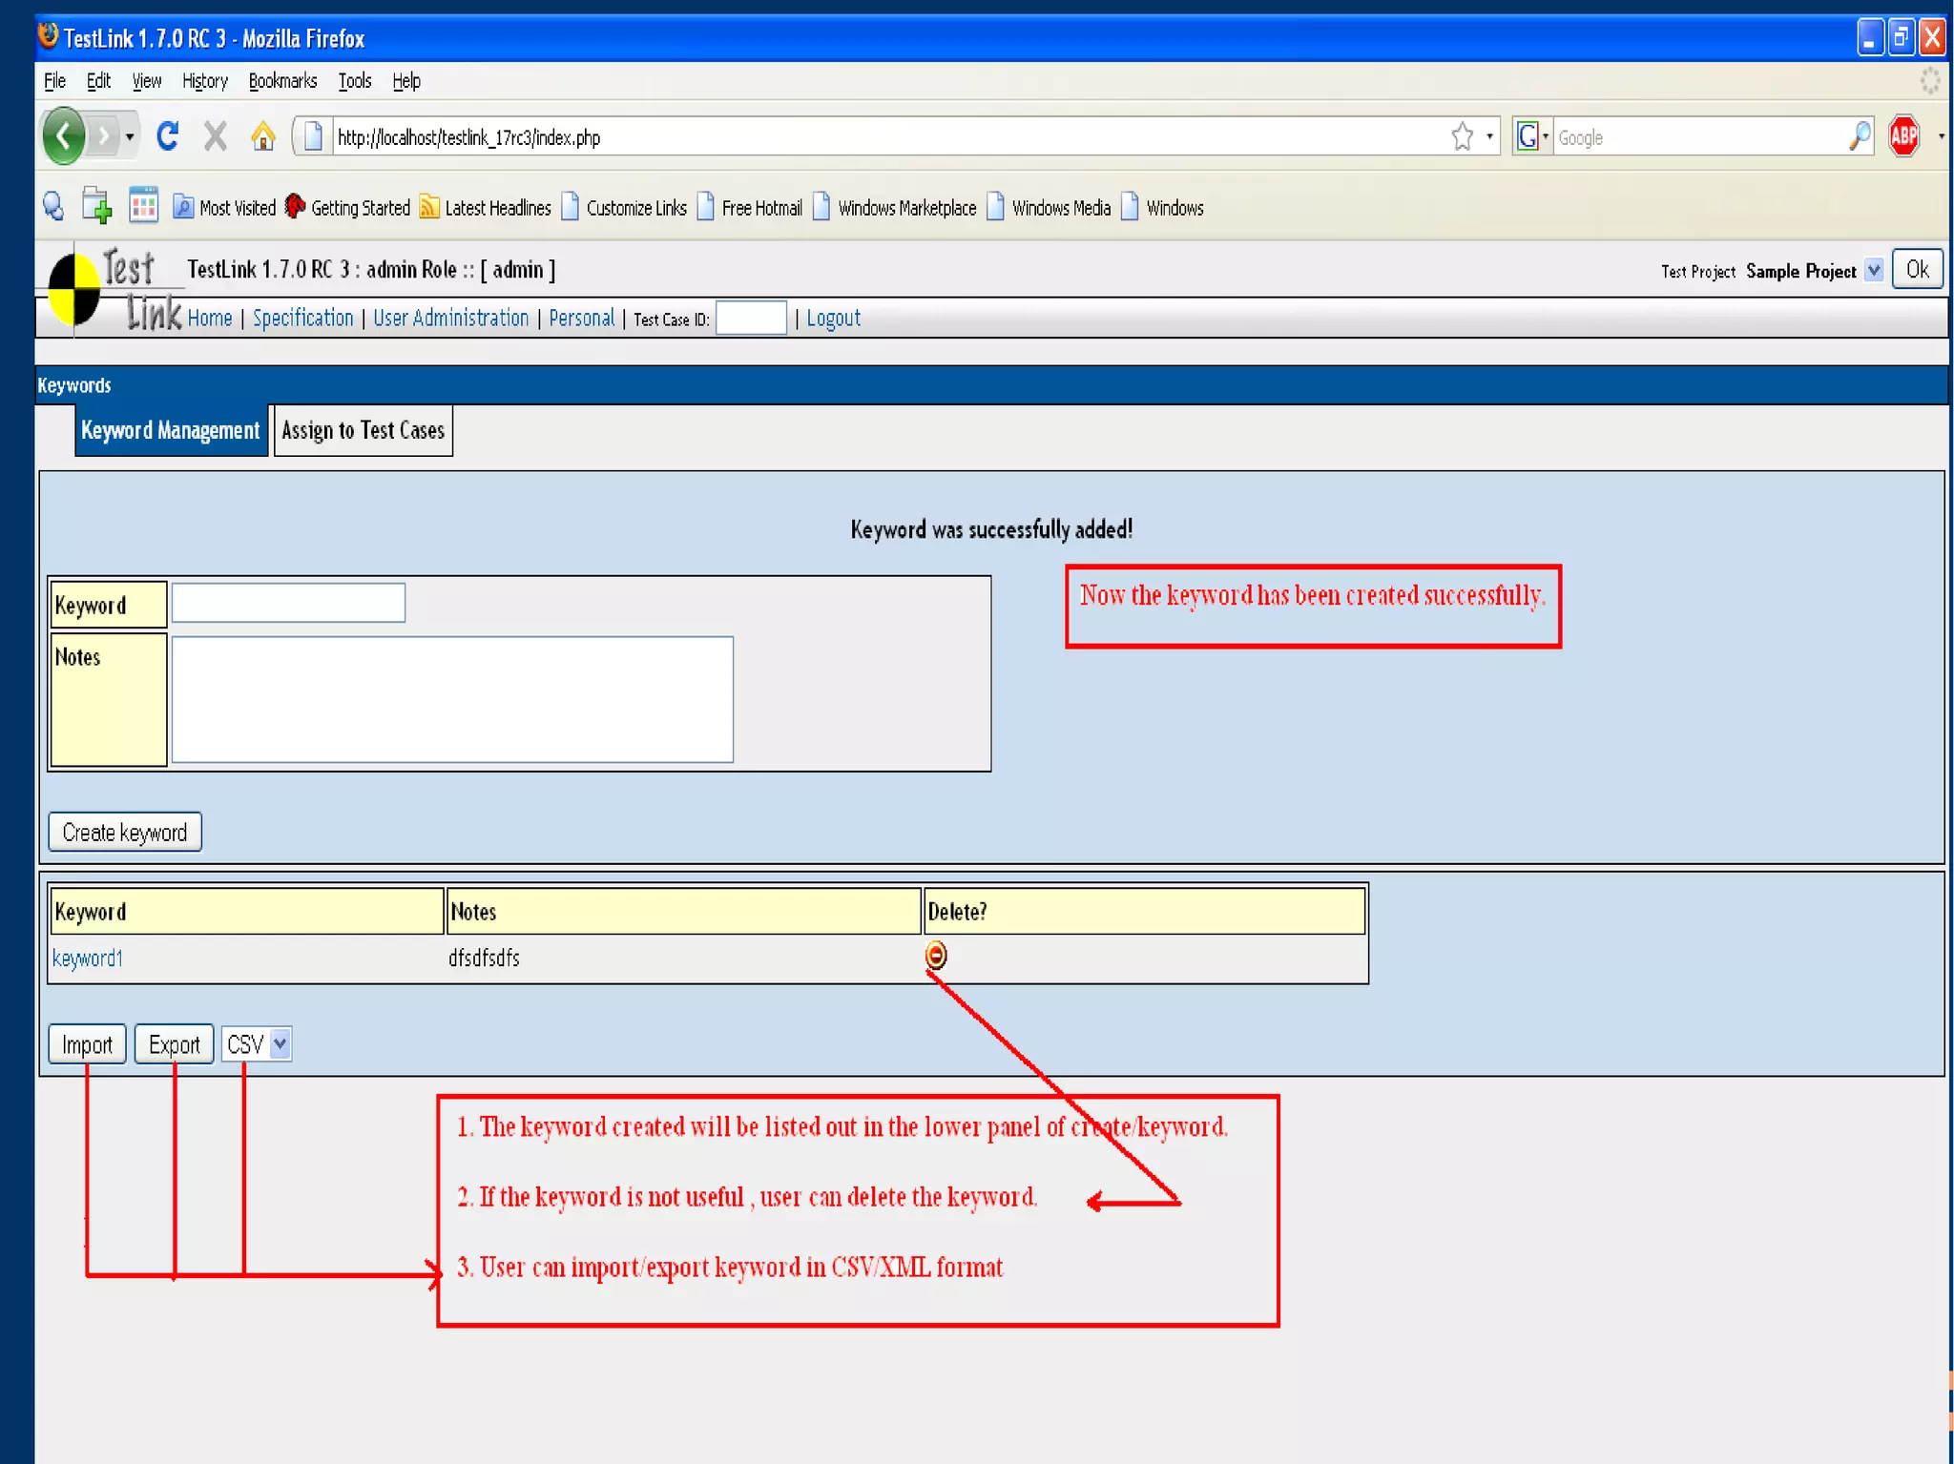Go to the Home link
This screenshot has height=1464, width=1954.
click(x=210, y=318)
